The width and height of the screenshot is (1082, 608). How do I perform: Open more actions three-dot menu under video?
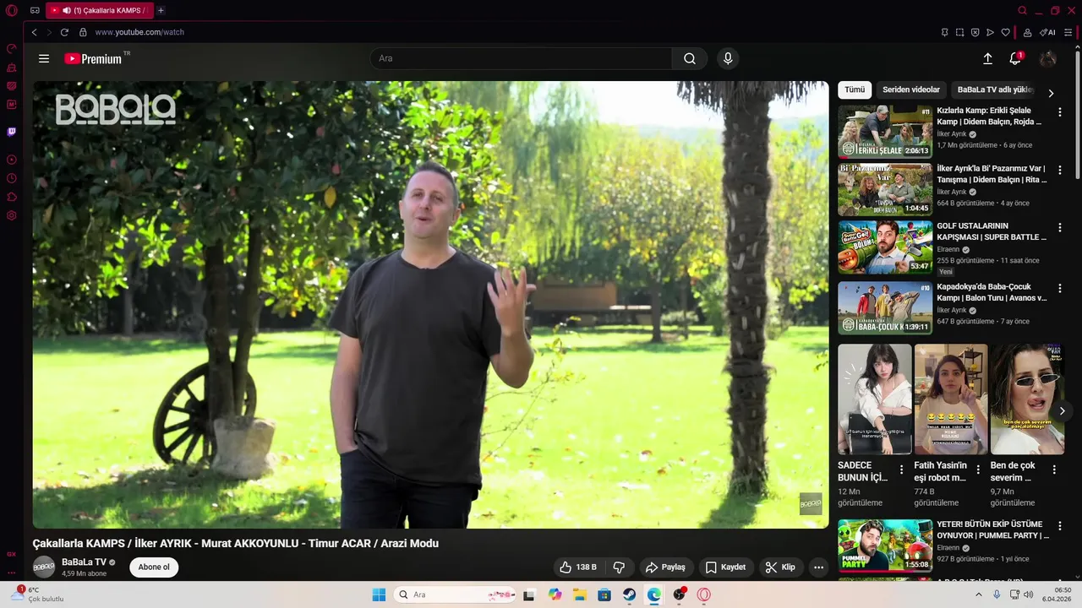point(818,567)
